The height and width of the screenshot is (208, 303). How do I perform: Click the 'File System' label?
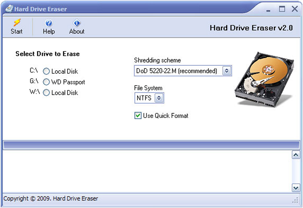148,88
